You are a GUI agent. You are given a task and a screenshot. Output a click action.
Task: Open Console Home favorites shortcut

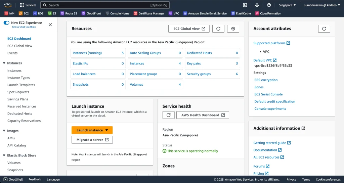coord(117,13)
